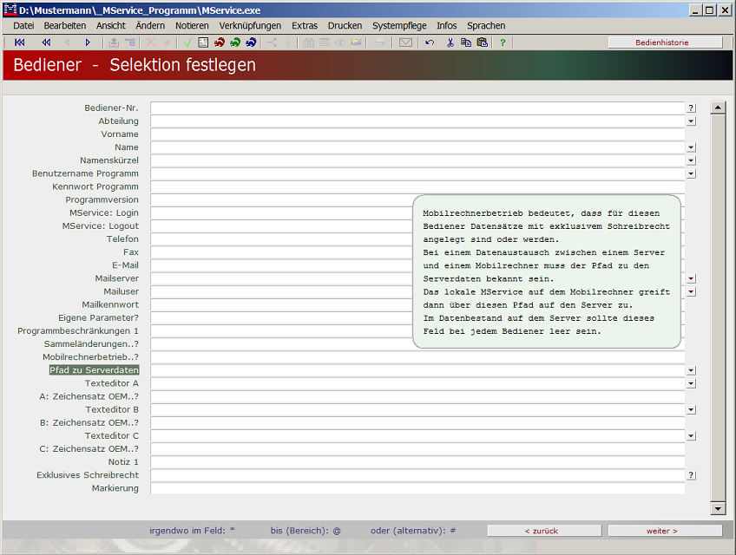Open the Verknüpfungen menu
Screen dimensions: 736x555
250,26
